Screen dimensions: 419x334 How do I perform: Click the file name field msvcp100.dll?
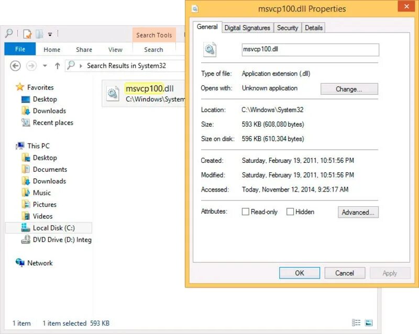tap(310, 50)
